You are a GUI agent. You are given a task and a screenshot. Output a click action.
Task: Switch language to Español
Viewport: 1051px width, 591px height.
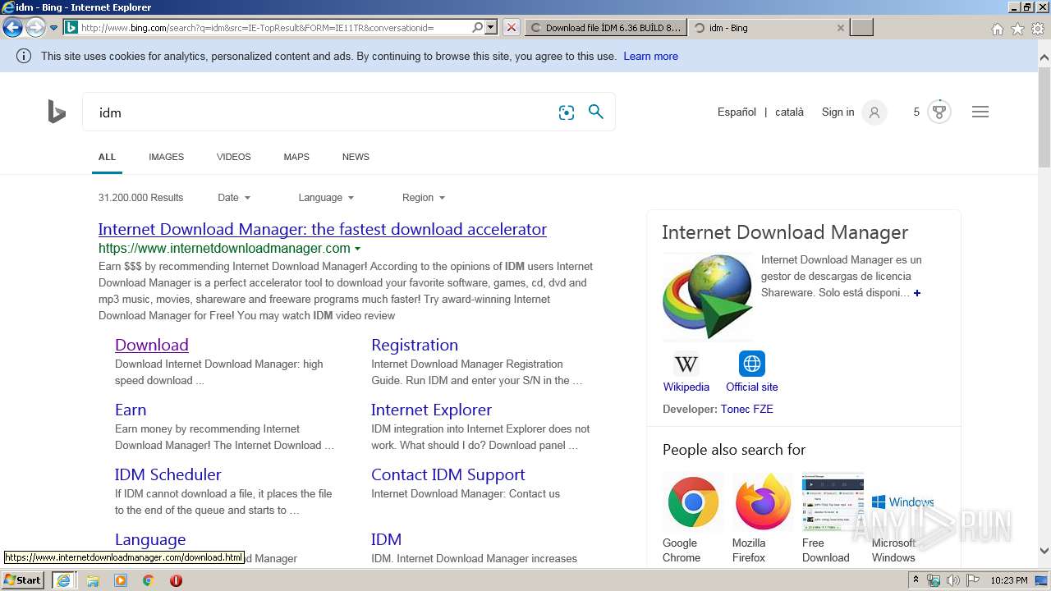point(737,112)
